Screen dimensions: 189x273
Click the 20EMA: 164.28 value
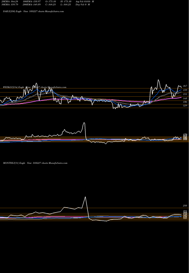[9, 2]
